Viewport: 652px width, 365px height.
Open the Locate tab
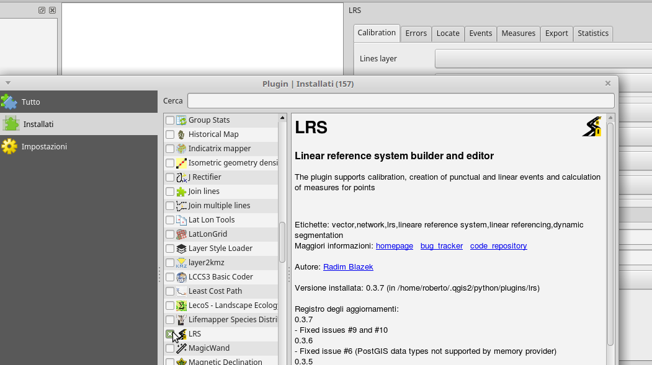(x=448, y=33)
